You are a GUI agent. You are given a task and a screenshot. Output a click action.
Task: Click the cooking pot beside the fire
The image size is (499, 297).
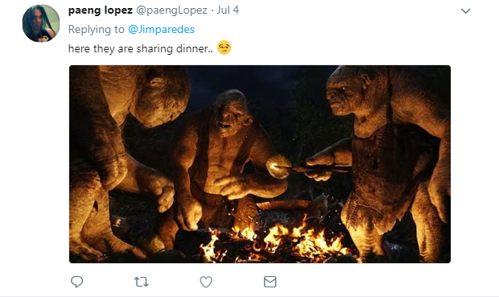point(283,212)
